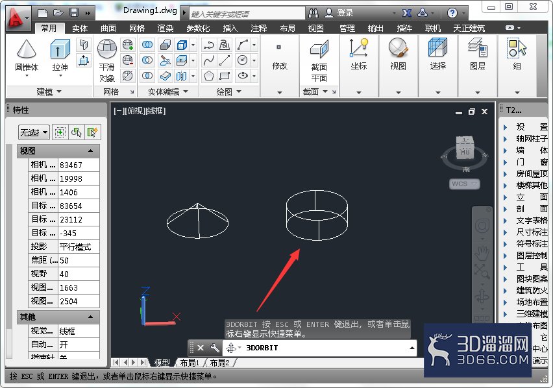The width and height of the screenshot is (553, 388).
Task: Switch to the 实体 ribbon tab
Action: [x=80, y=28]
